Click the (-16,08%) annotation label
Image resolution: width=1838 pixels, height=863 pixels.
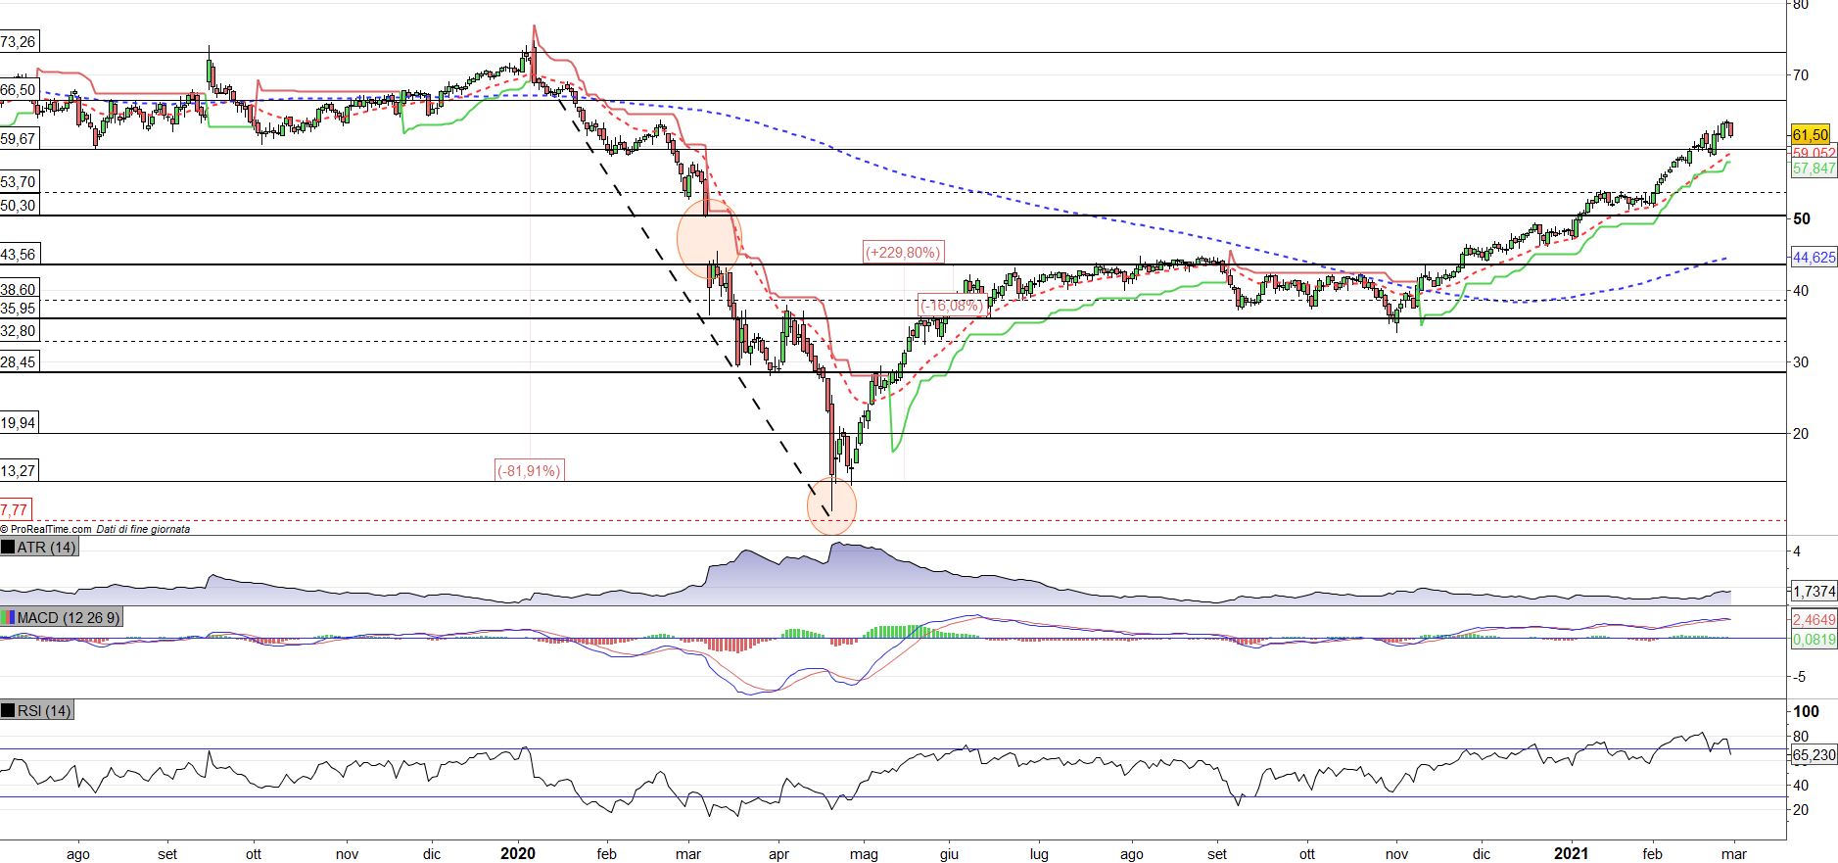pos(951,305)
